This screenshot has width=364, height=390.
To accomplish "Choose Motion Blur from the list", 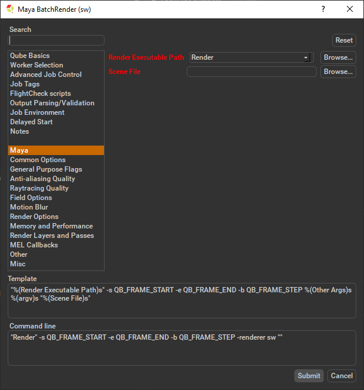I will [29, 207].
